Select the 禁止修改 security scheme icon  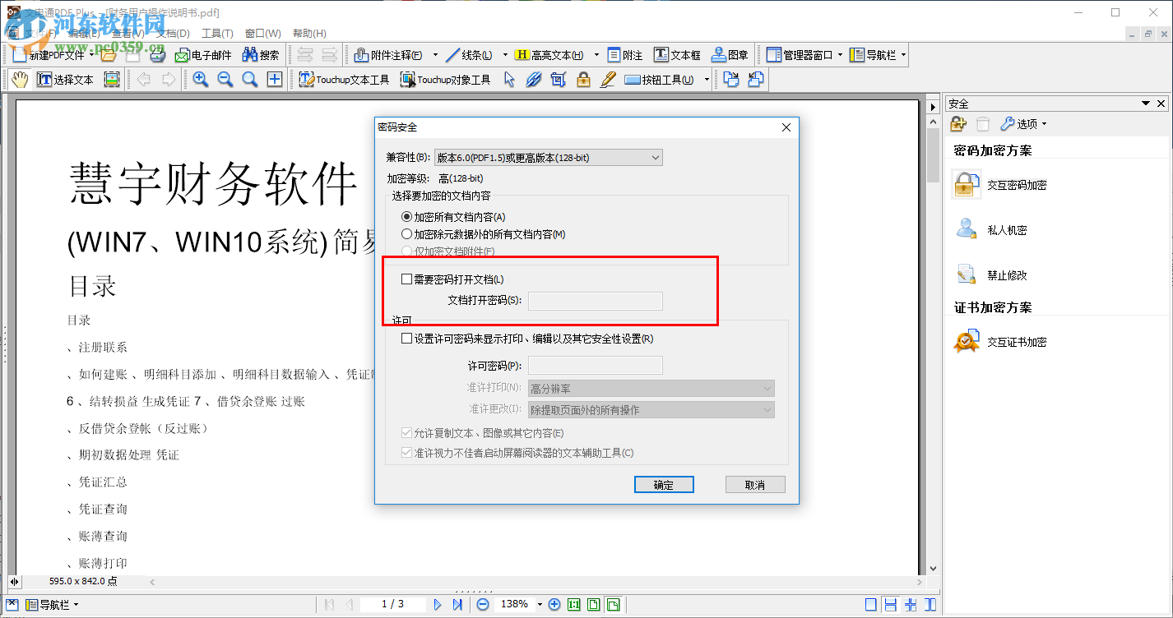coord(967,274)
